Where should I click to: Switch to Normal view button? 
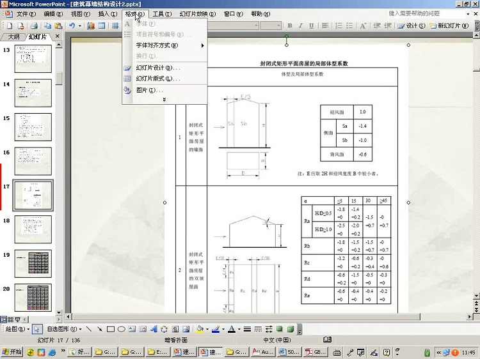coord(4,319)
